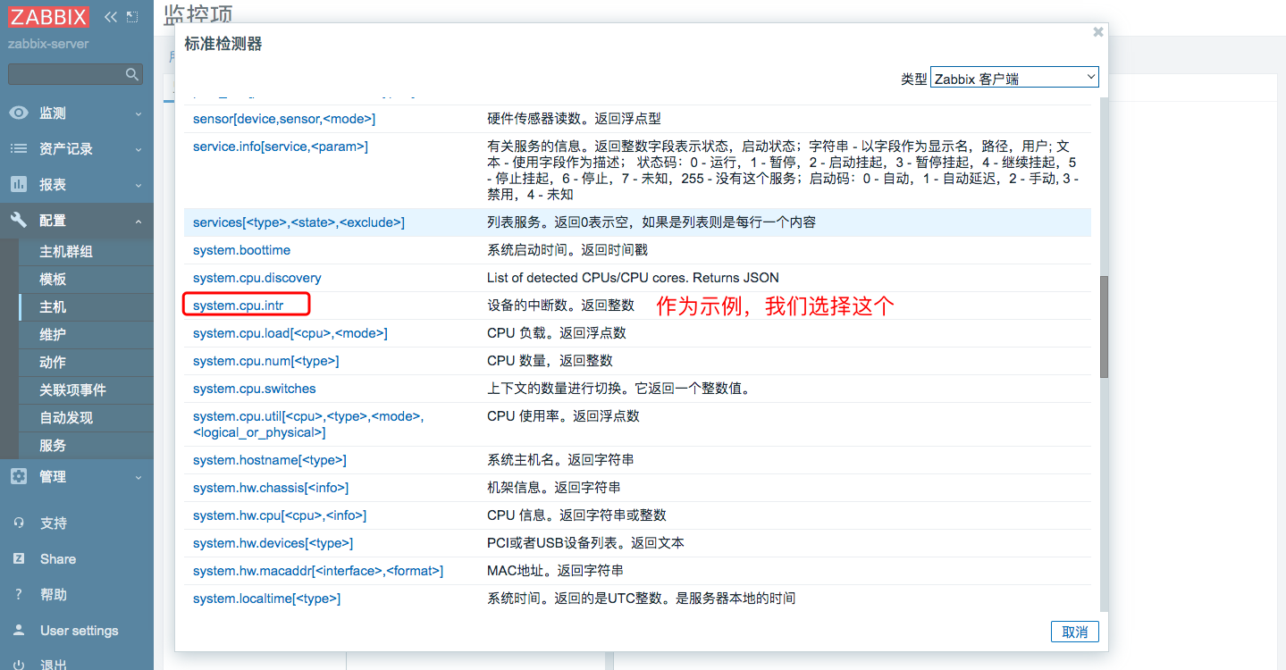Open 关联项事件 submenu item
The height and width of the screenshot is (670, 1286).
tap(72, 389)
